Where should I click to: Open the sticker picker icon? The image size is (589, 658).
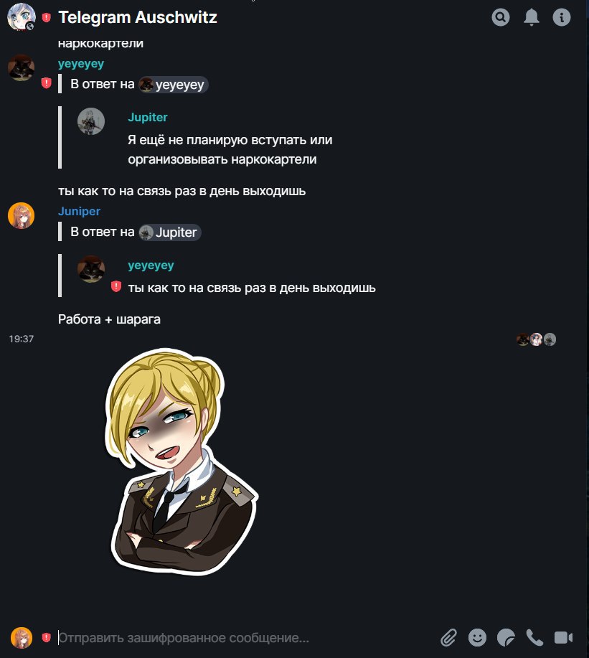(506, 637)
